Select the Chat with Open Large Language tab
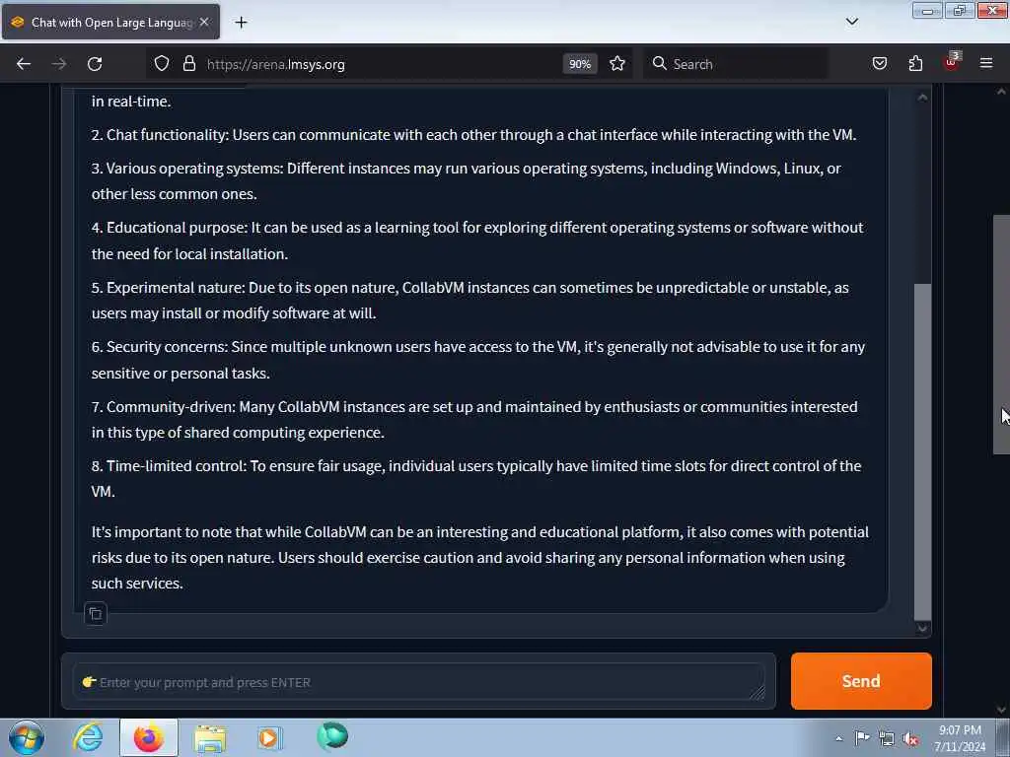The height and width of the screenshot is (757, 1010). [x=110, y=23]
